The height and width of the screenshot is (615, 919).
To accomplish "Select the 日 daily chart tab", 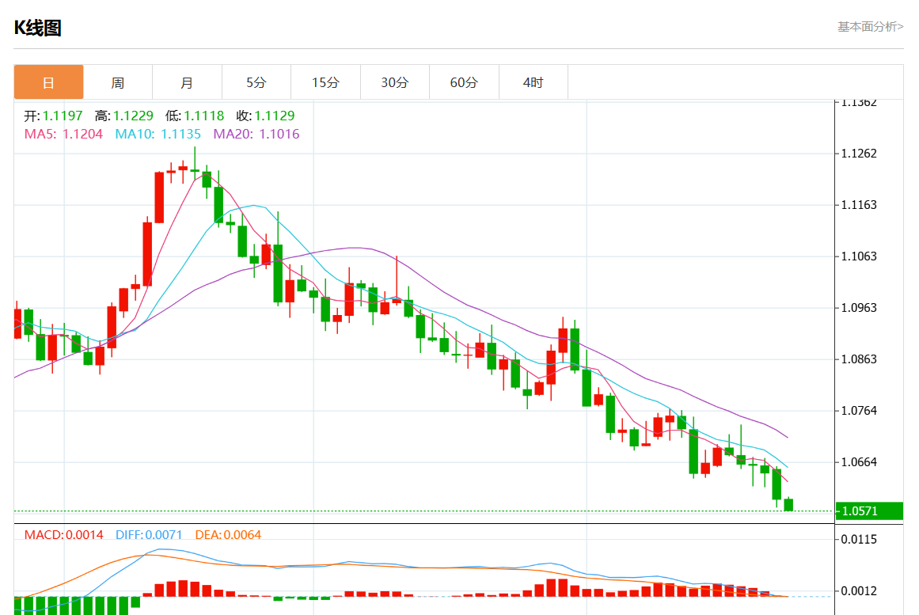I will [48, 82].
